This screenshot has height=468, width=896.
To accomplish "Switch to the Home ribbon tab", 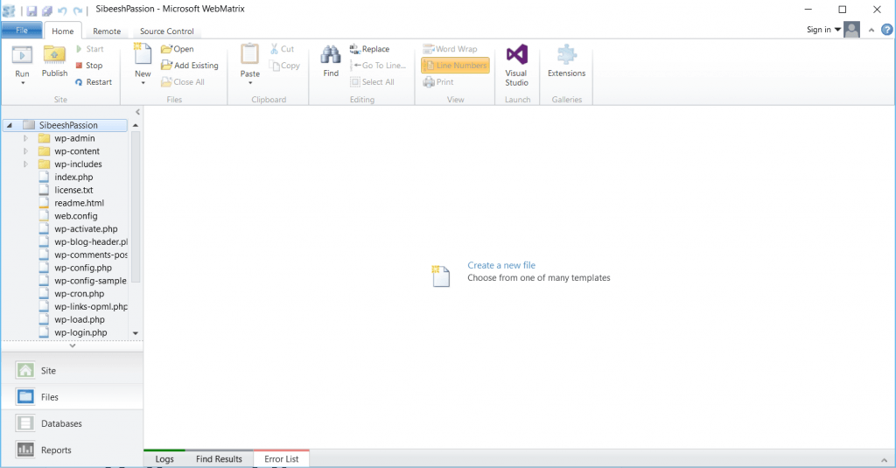I will [x=63, y=31].
